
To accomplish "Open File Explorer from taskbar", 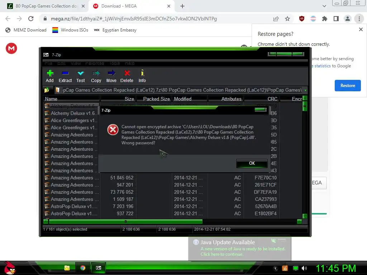I will [67, 268].
